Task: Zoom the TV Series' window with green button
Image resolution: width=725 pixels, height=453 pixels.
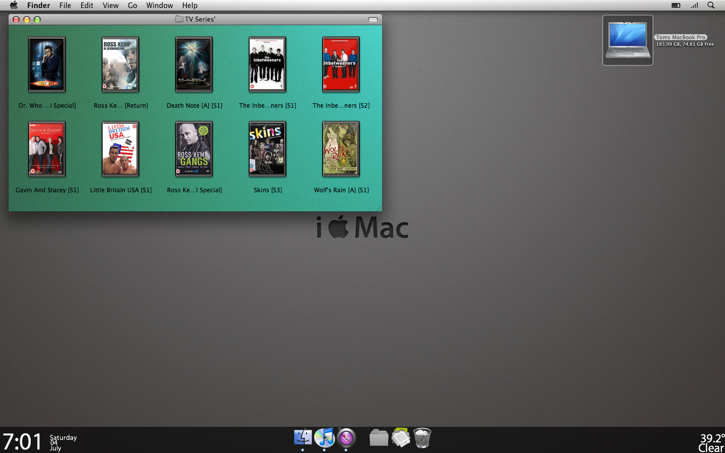Action: pyautogui.click(x=37, y=20)
